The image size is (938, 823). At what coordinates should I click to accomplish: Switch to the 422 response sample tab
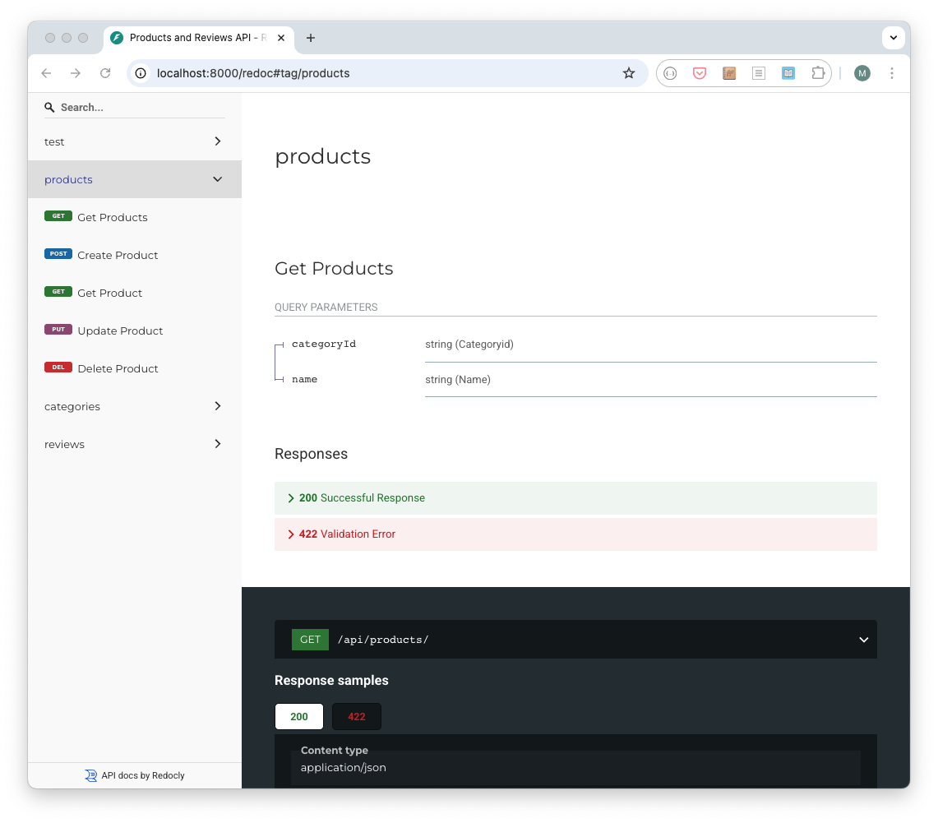tap(357, 716)
